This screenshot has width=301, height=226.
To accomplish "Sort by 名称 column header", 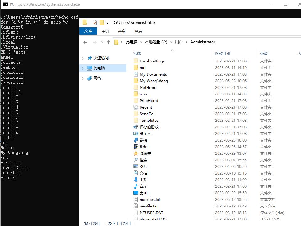I will click(137, 53).
